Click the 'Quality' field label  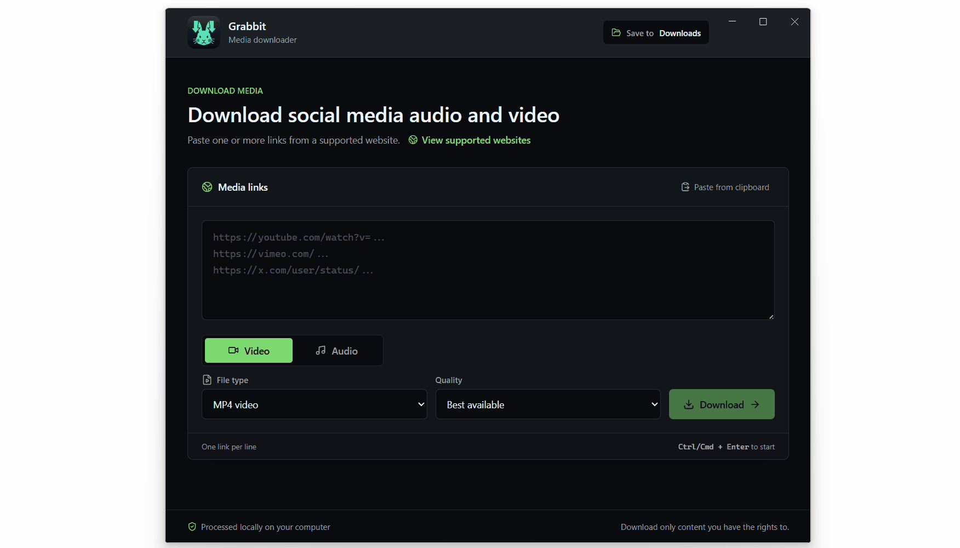coord(449,380)
